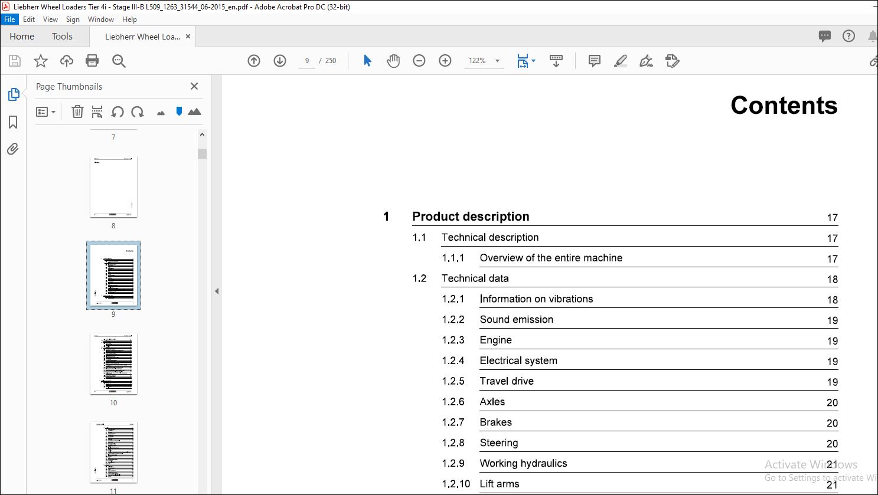This screenshot has width=878, height=495.
Task: Zoom in with plus icon
Action: point(445,61)
